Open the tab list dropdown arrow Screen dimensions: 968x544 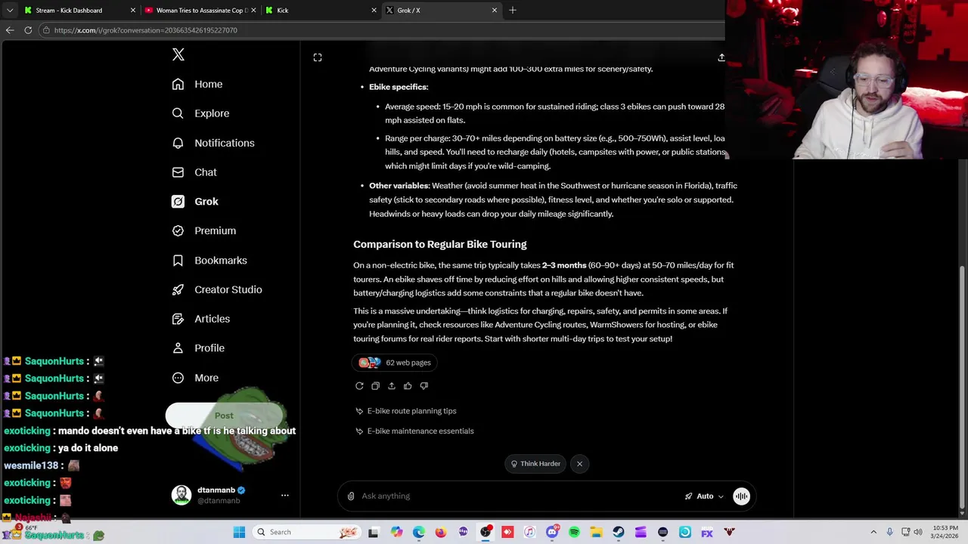click(x=10, y=11)
